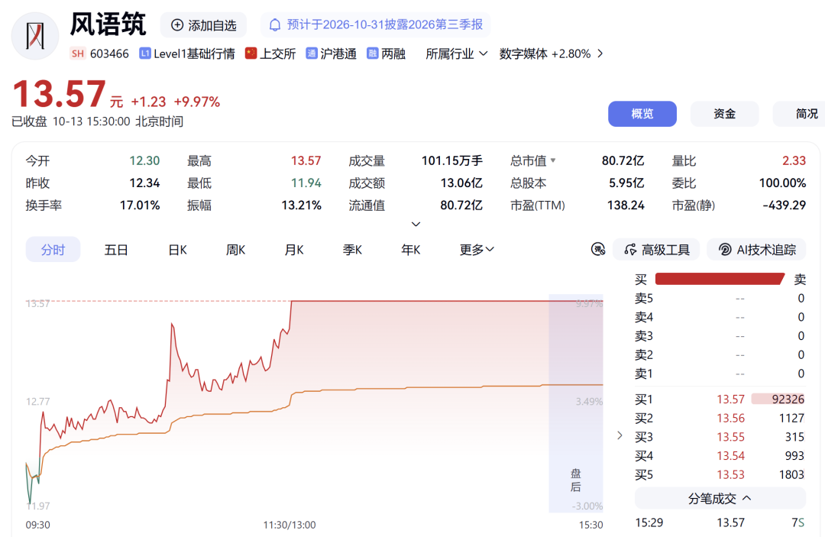The width and height of the screenshot is (825, 537).
Task: Click the 盘后 shaded after-hours chart area
Action: pyautogui.click(x=576, y=403)
